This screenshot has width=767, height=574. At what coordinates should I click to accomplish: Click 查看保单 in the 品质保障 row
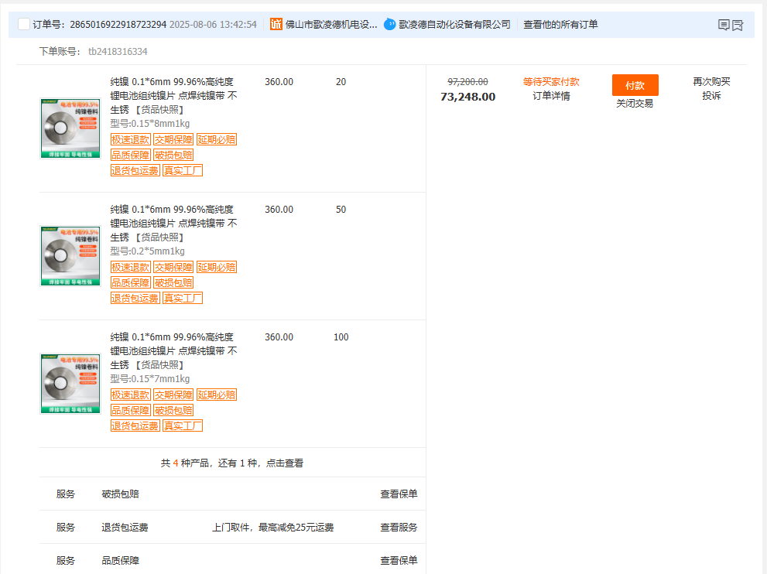399,560
